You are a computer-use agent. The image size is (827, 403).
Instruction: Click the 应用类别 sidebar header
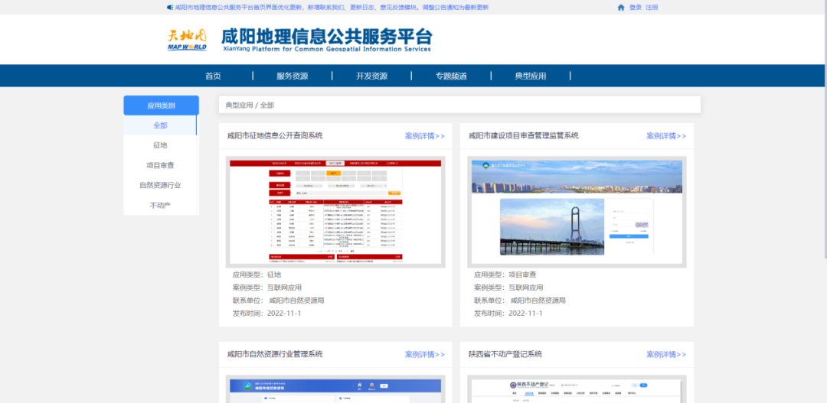161,106
